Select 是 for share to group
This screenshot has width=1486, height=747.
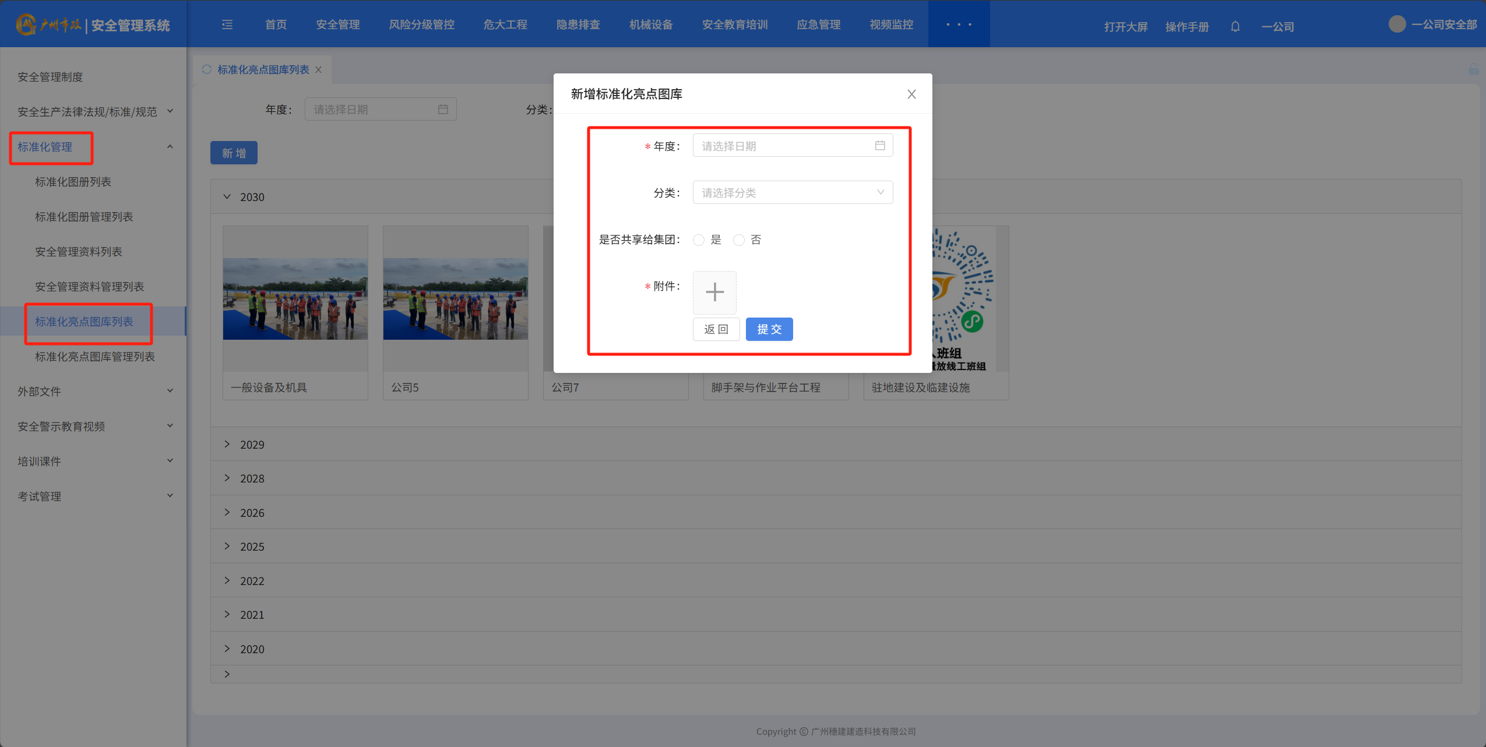click(x=699, y=240)
